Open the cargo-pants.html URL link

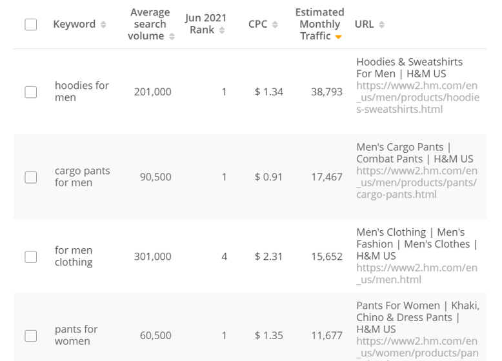(417, 182)
